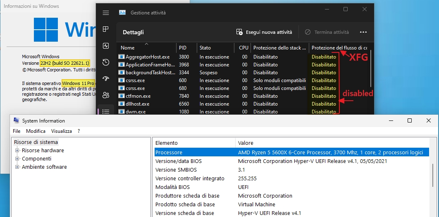Click the AggregatorHost.exe process icon

point(121,57)
